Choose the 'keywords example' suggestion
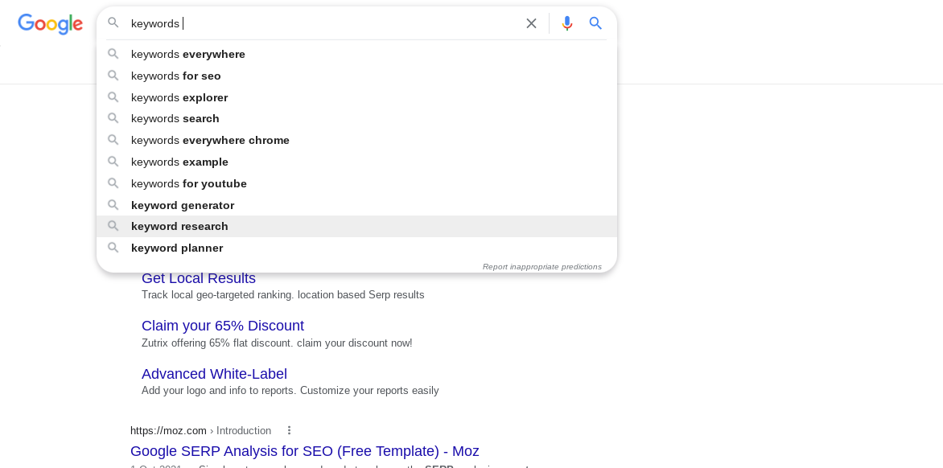 [356, 162]
